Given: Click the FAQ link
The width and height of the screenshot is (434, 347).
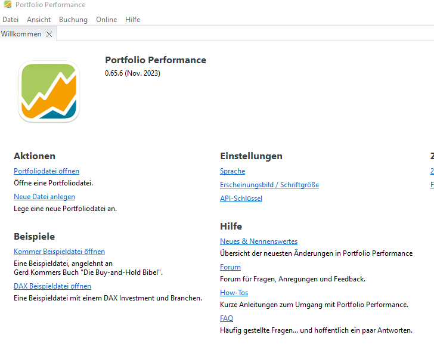Looking at the screenshot, I should pos(227,318).
